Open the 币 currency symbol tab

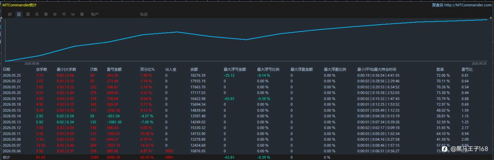tap(64, 14)
